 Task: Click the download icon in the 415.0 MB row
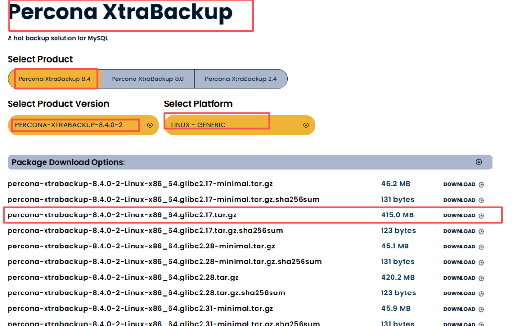point(482,215)
